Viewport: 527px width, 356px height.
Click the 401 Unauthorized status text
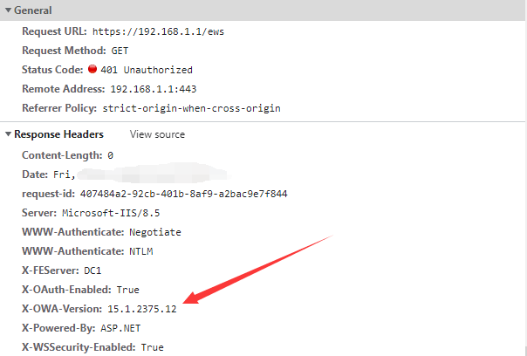point(146,69)
